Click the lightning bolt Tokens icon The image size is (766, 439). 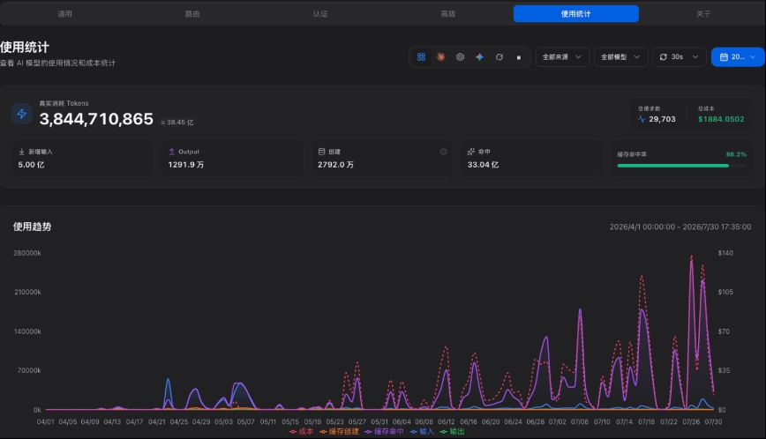point(21,114)
